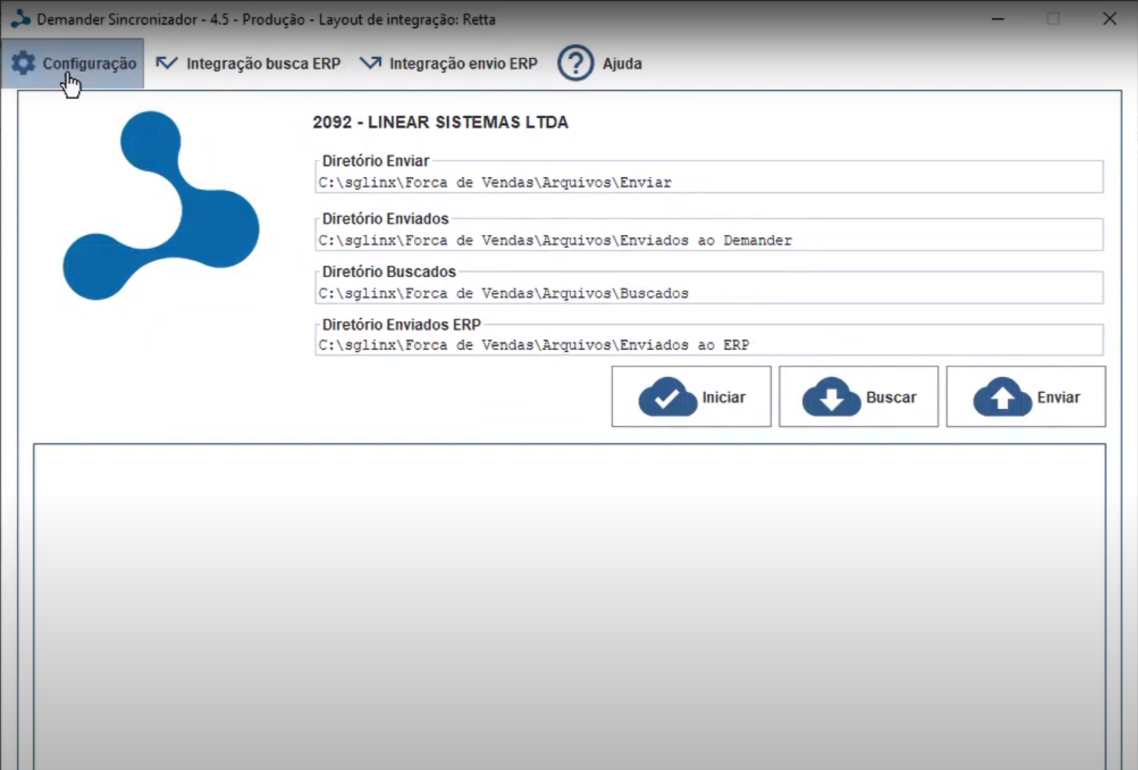Click the Ajuda question mark icon

click(x=576, y=64)
